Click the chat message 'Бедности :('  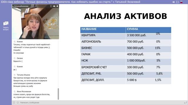[x=18, y=61]
